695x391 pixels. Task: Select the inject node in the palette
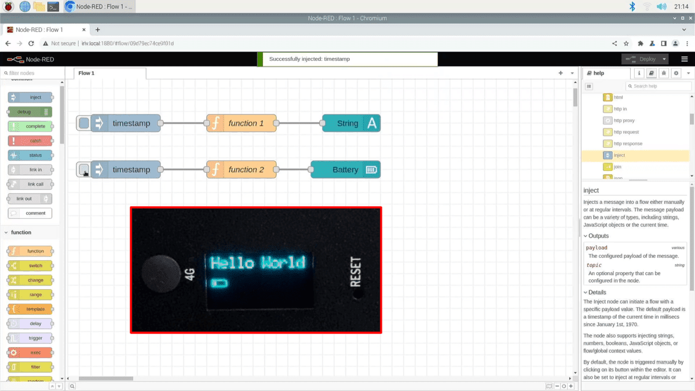[x=30, y=97]
